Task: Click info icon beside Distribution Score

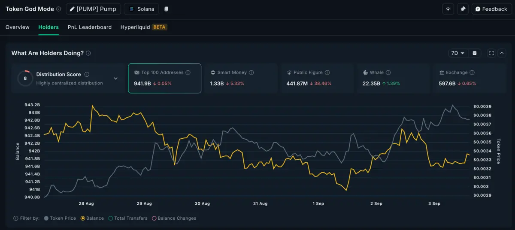Action: (x=87, y=74)
